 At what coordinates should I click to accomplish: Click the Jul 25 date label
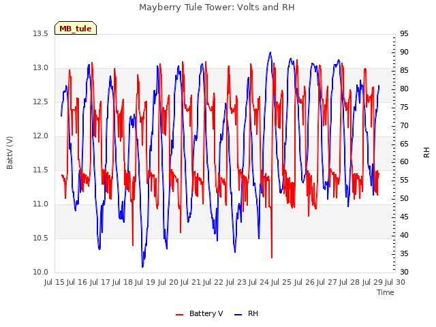(281, 282)
